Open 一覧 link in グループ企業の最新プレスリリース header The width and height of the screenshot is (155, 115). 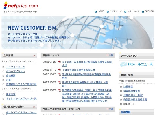(111, 109)
